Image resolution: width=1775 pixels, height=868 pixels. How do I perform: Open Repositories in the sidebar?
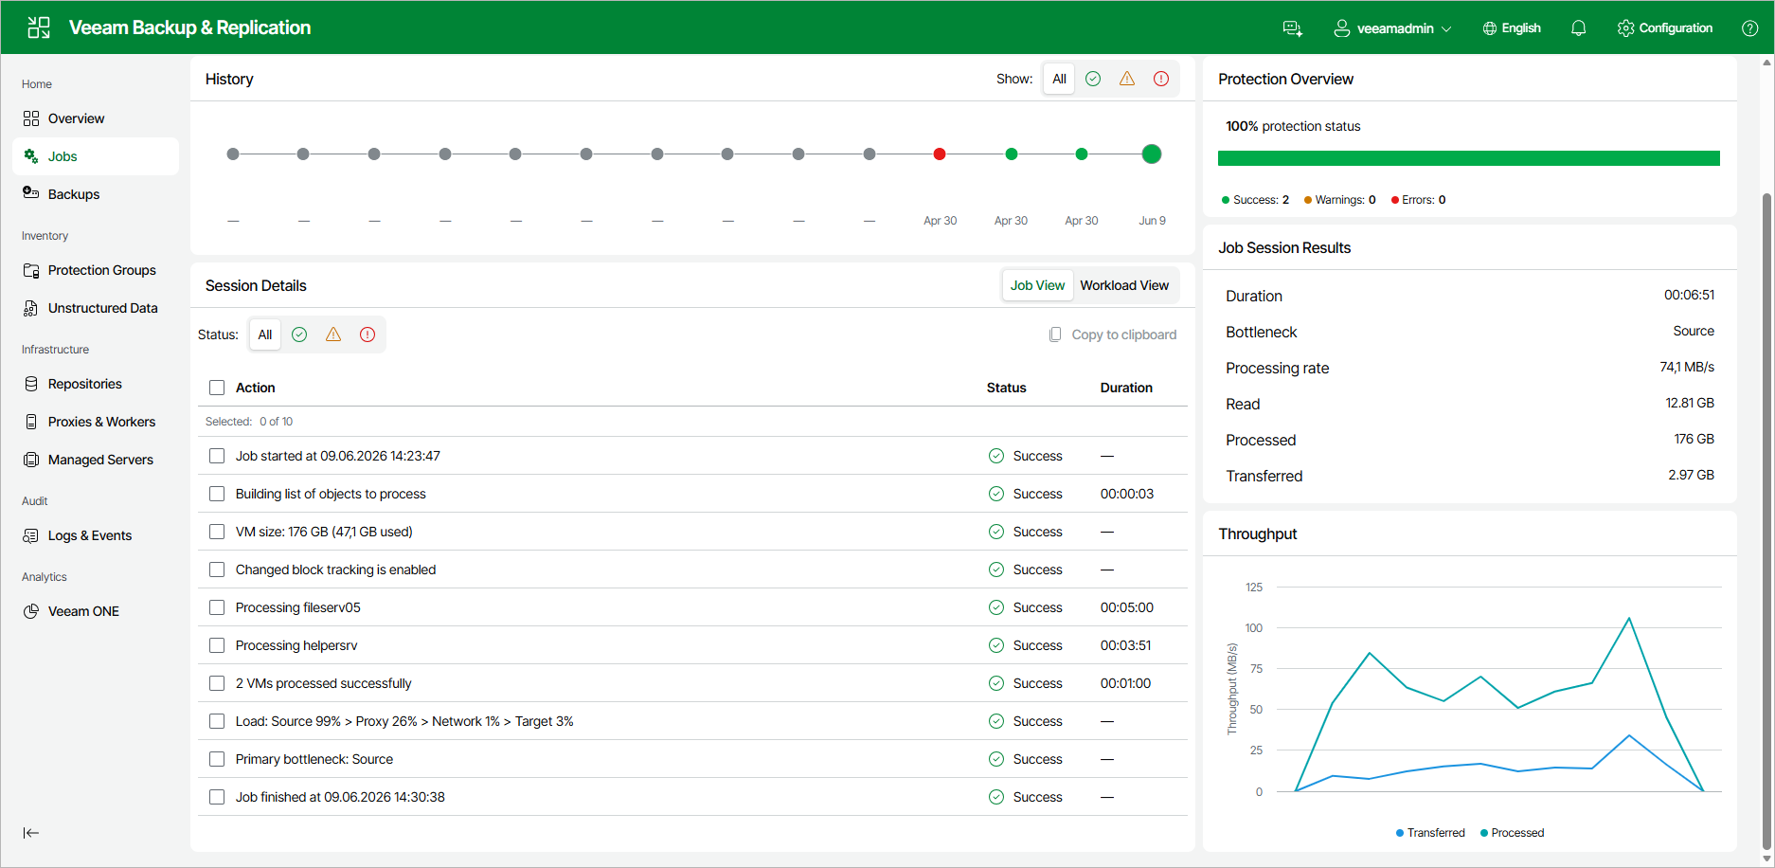[x=96, y=384]
